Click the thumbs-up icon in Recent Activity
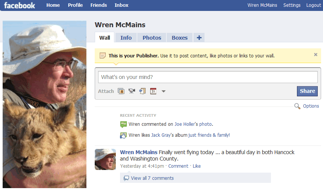The width and height of the screenshot is (323, 190). pos(123,135)
